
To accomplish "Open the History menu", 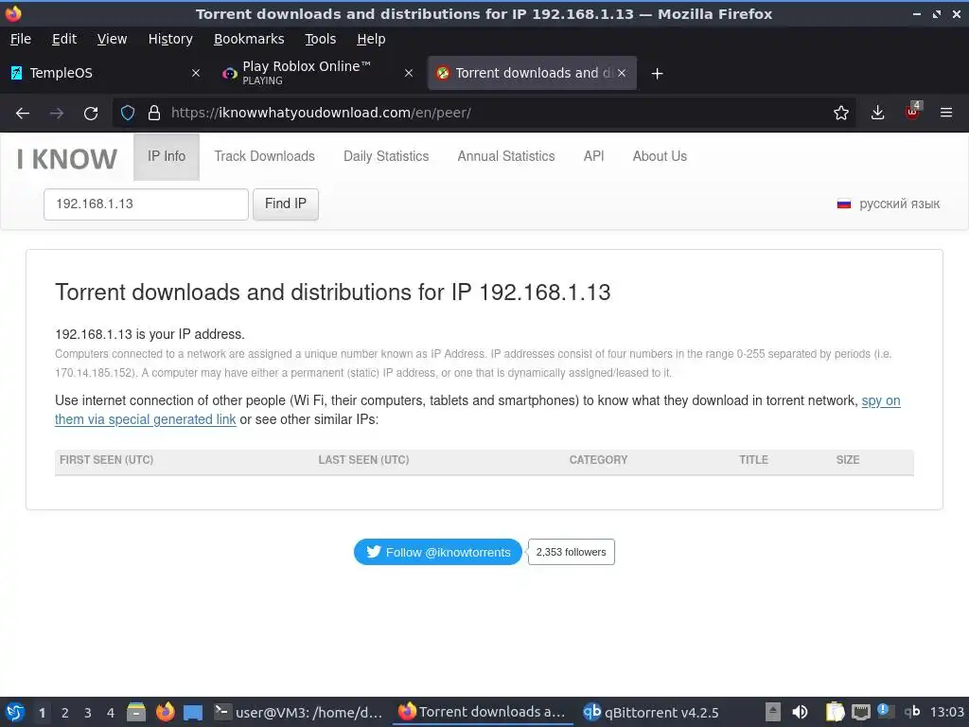I will click(170, 39).
